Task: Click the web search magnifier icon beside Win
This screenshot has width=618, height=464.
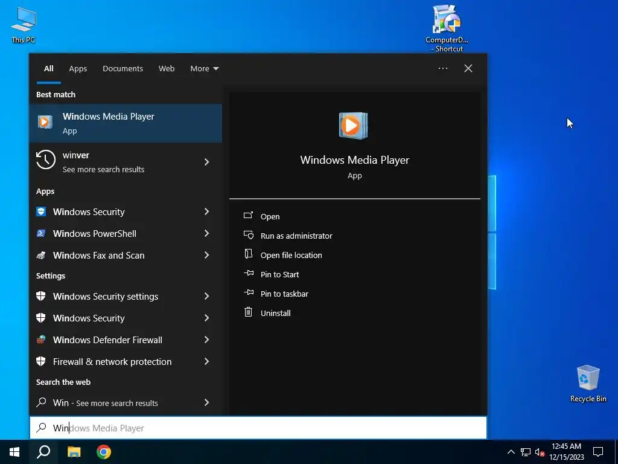Action: click(x=41, y=402)
